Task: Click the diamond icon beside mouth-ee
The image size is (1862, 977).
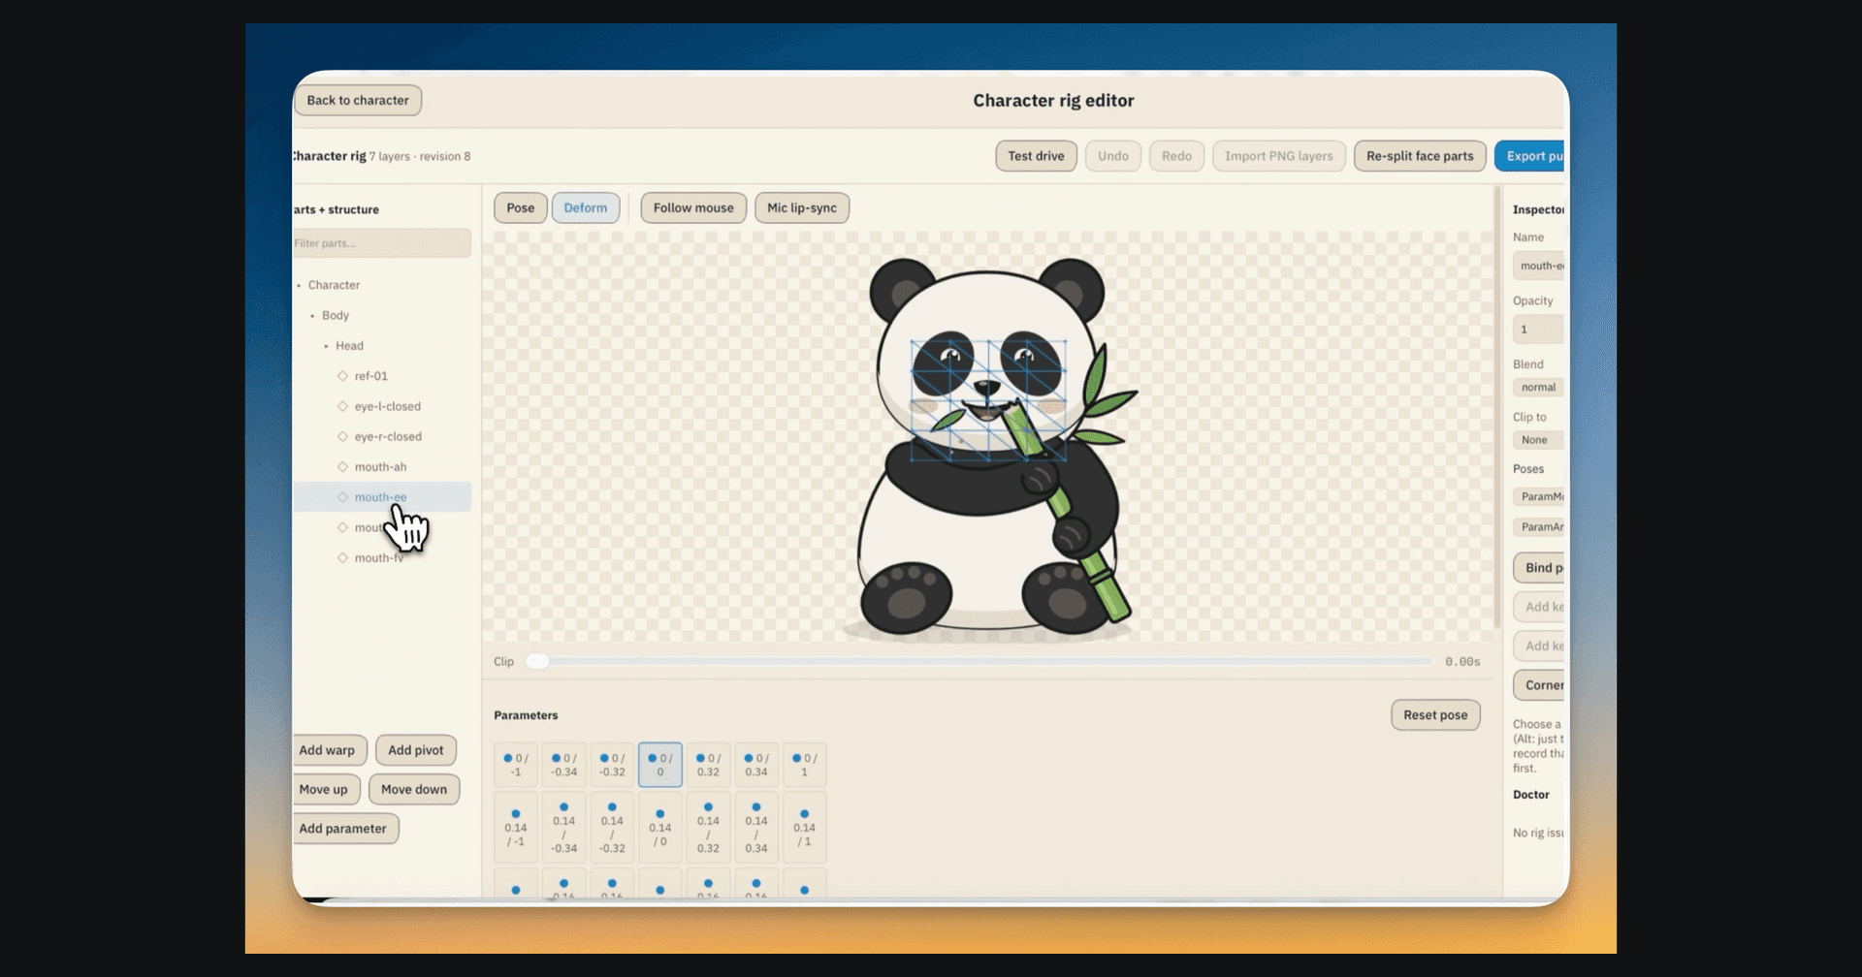Action: point(342,497)
